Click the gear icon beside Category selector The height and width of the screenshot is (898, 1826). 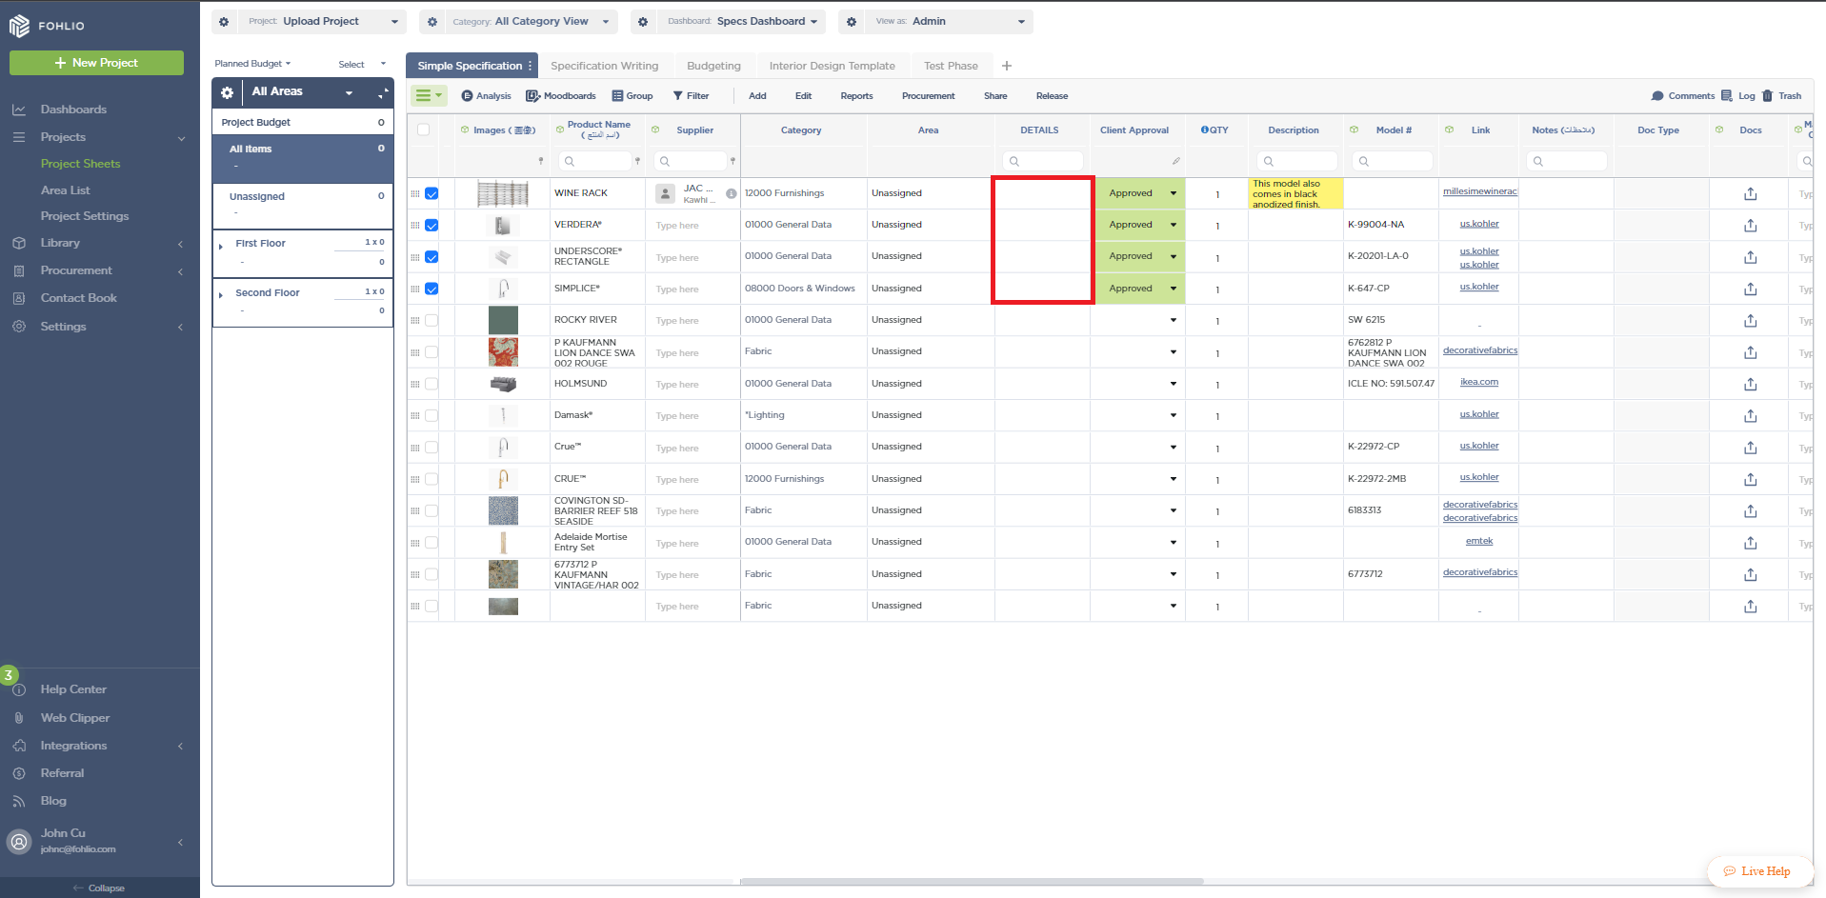click(432, 22)
